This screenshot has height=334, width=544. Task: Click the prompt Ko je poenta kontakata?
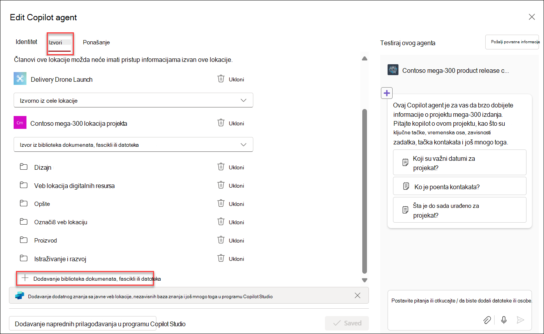point(460,186)
